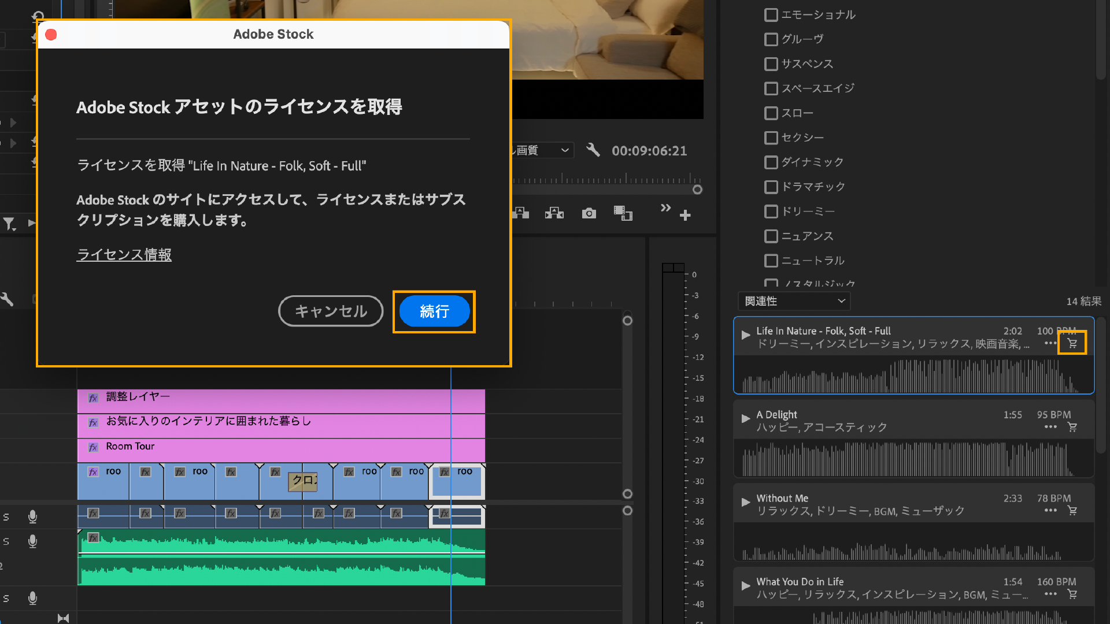Click the cart icon for A Delight track
The image size is (1110, 624).
pos(1072,427)
